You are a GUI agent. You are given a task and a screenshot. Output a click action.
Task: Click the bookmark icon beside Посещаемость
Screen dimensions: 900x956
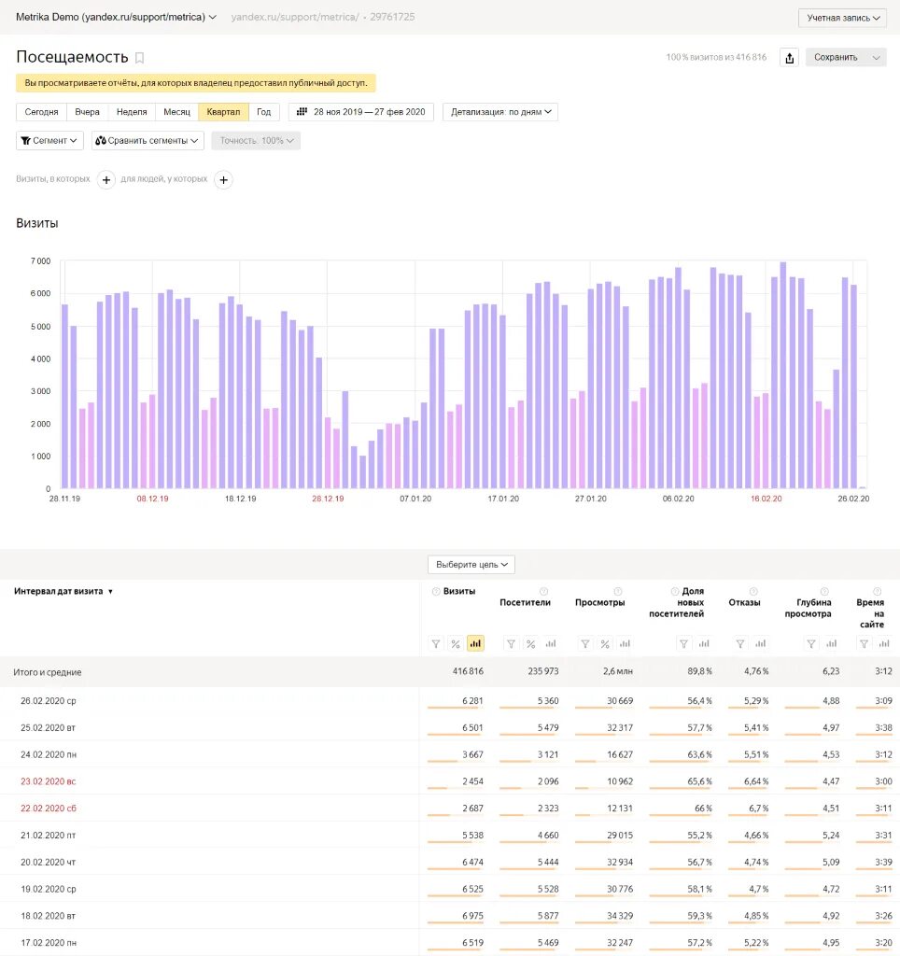coord(140,58)
